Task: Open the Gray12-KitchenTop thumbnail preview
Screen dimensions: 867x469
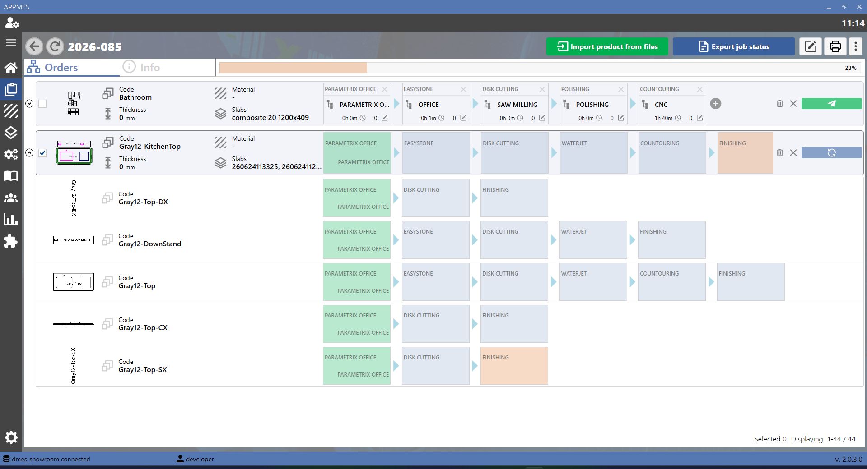Action: 74,152
